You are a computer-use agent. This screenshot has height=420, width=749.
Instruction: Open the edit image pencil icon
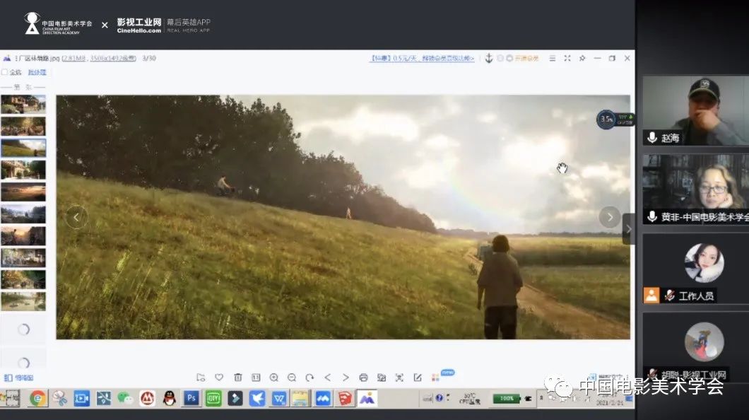418,378
